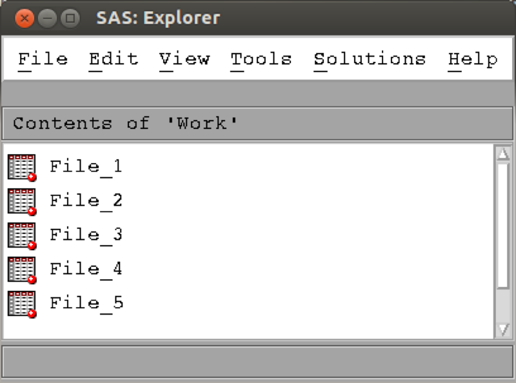Select the File_1 name label
This screenshot has height=383, width=516.
86,167
